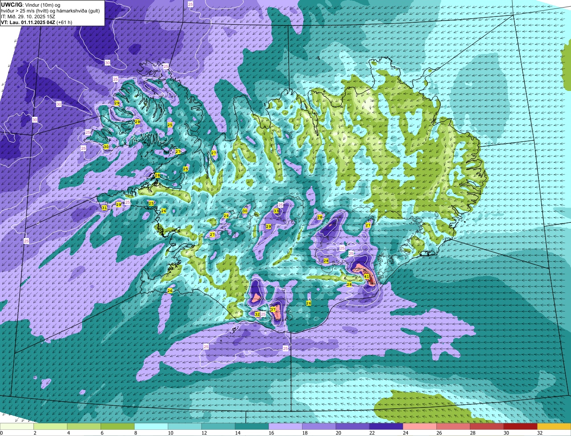Image resolution: width=571 pixels, height=436 pixels.
Task: Pick the 16–18 m/s lavender legend swatch
Action: point(285,426)
